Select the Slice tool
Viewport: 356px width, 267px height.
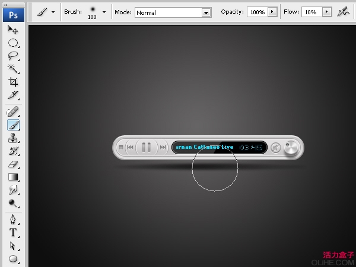[x=13, y=95]
